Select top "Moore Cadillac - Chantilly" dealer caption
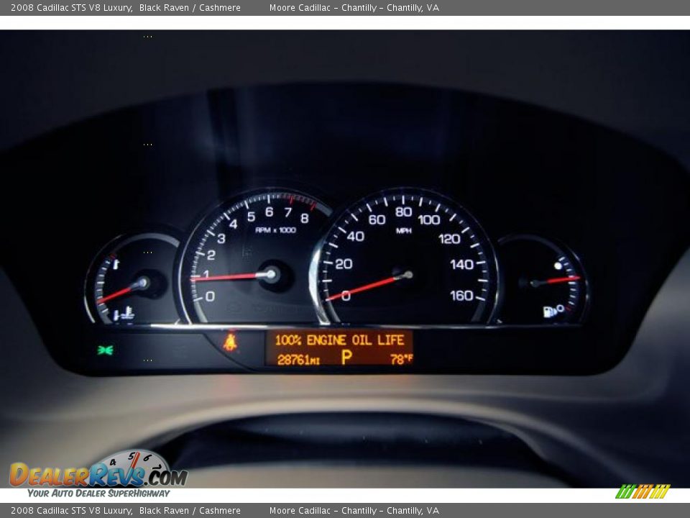The height and width of the screenshot is (518, 690). [x=323, y=7]
